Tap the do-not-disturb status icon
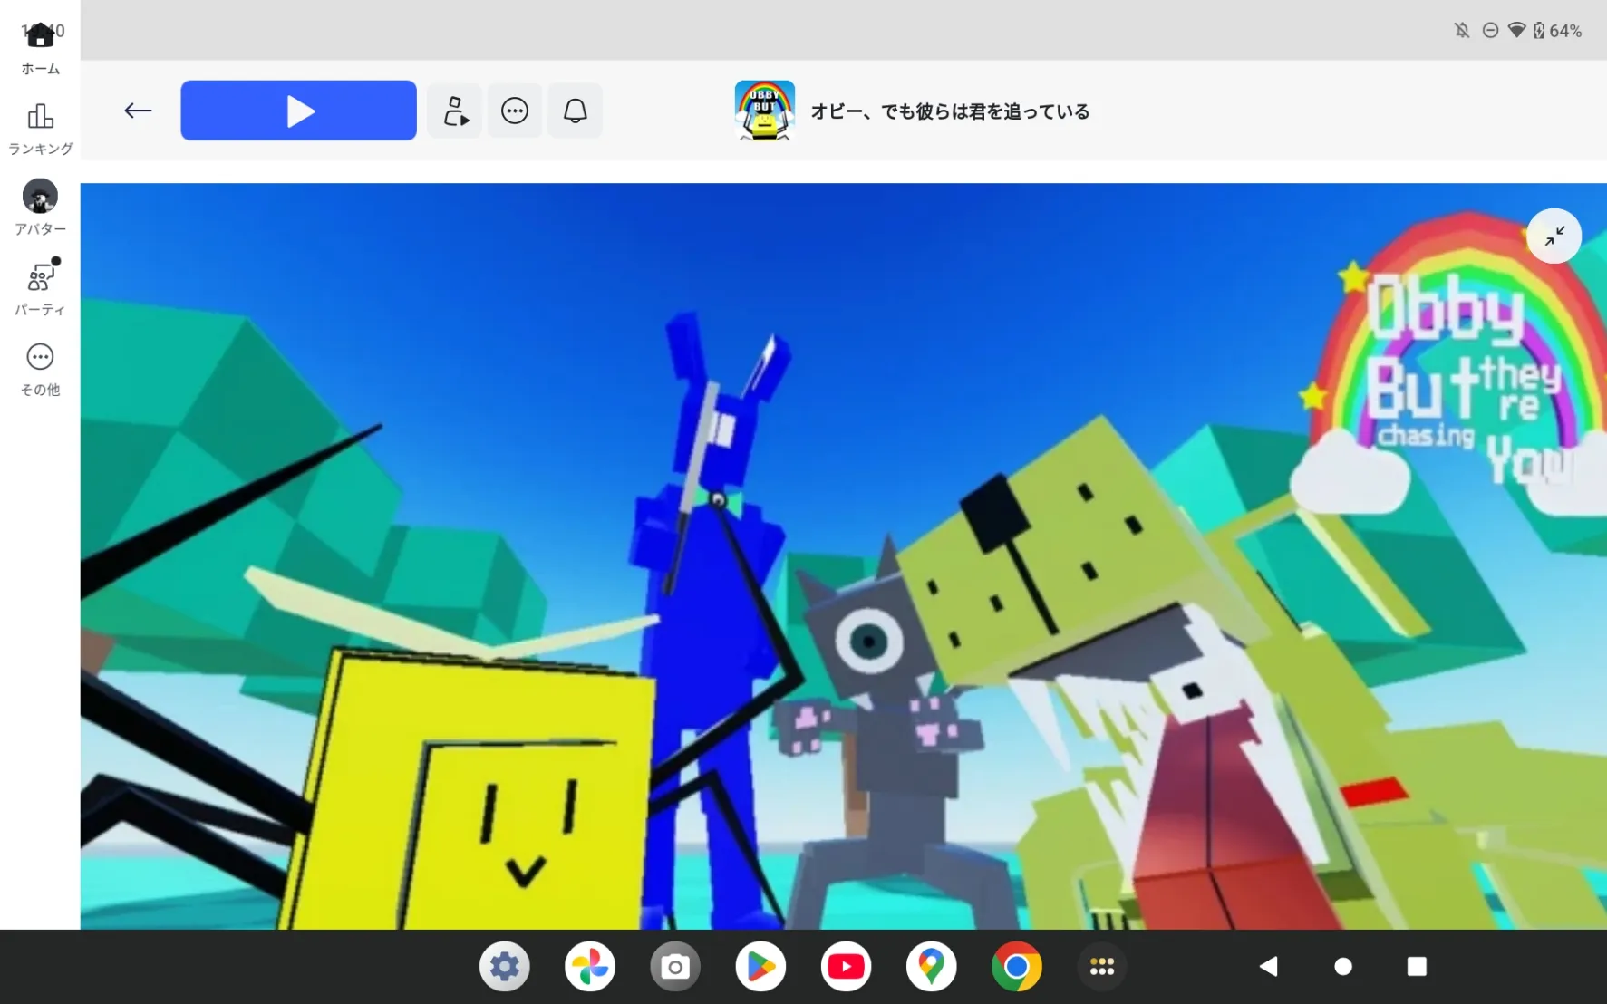Screen dimensions: 1607x1004 [x=1490, y=31]
